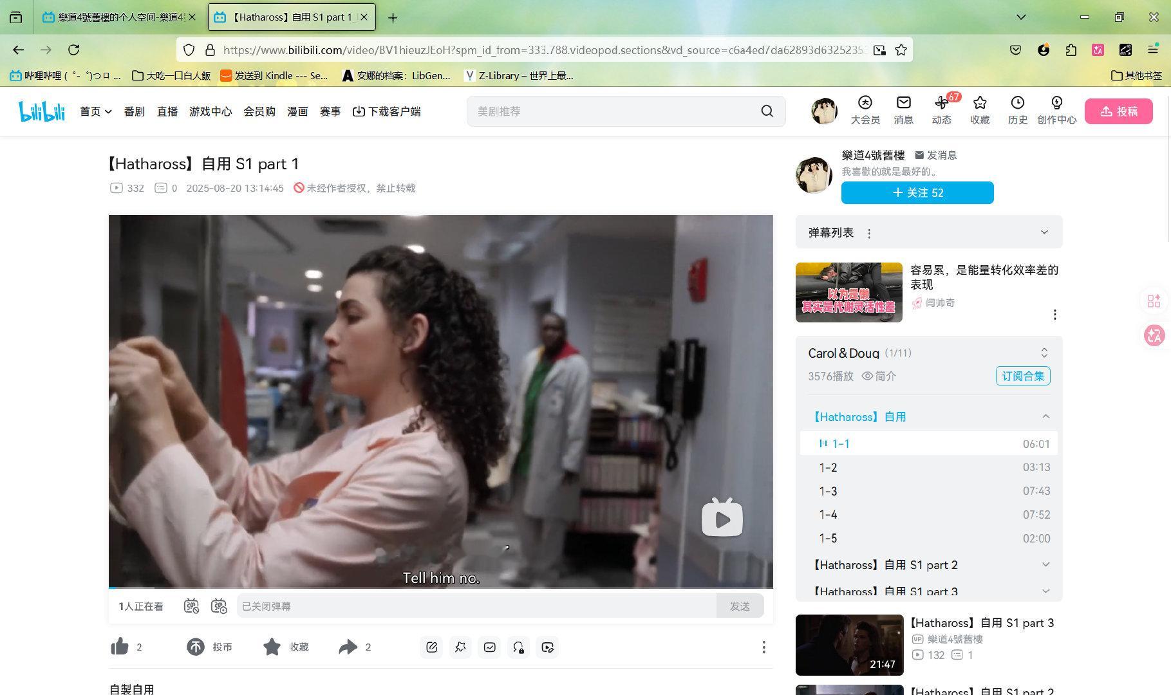Click the bilibili logo
The width and height of the screenshot is (1171, 695).
click(42, 111)
